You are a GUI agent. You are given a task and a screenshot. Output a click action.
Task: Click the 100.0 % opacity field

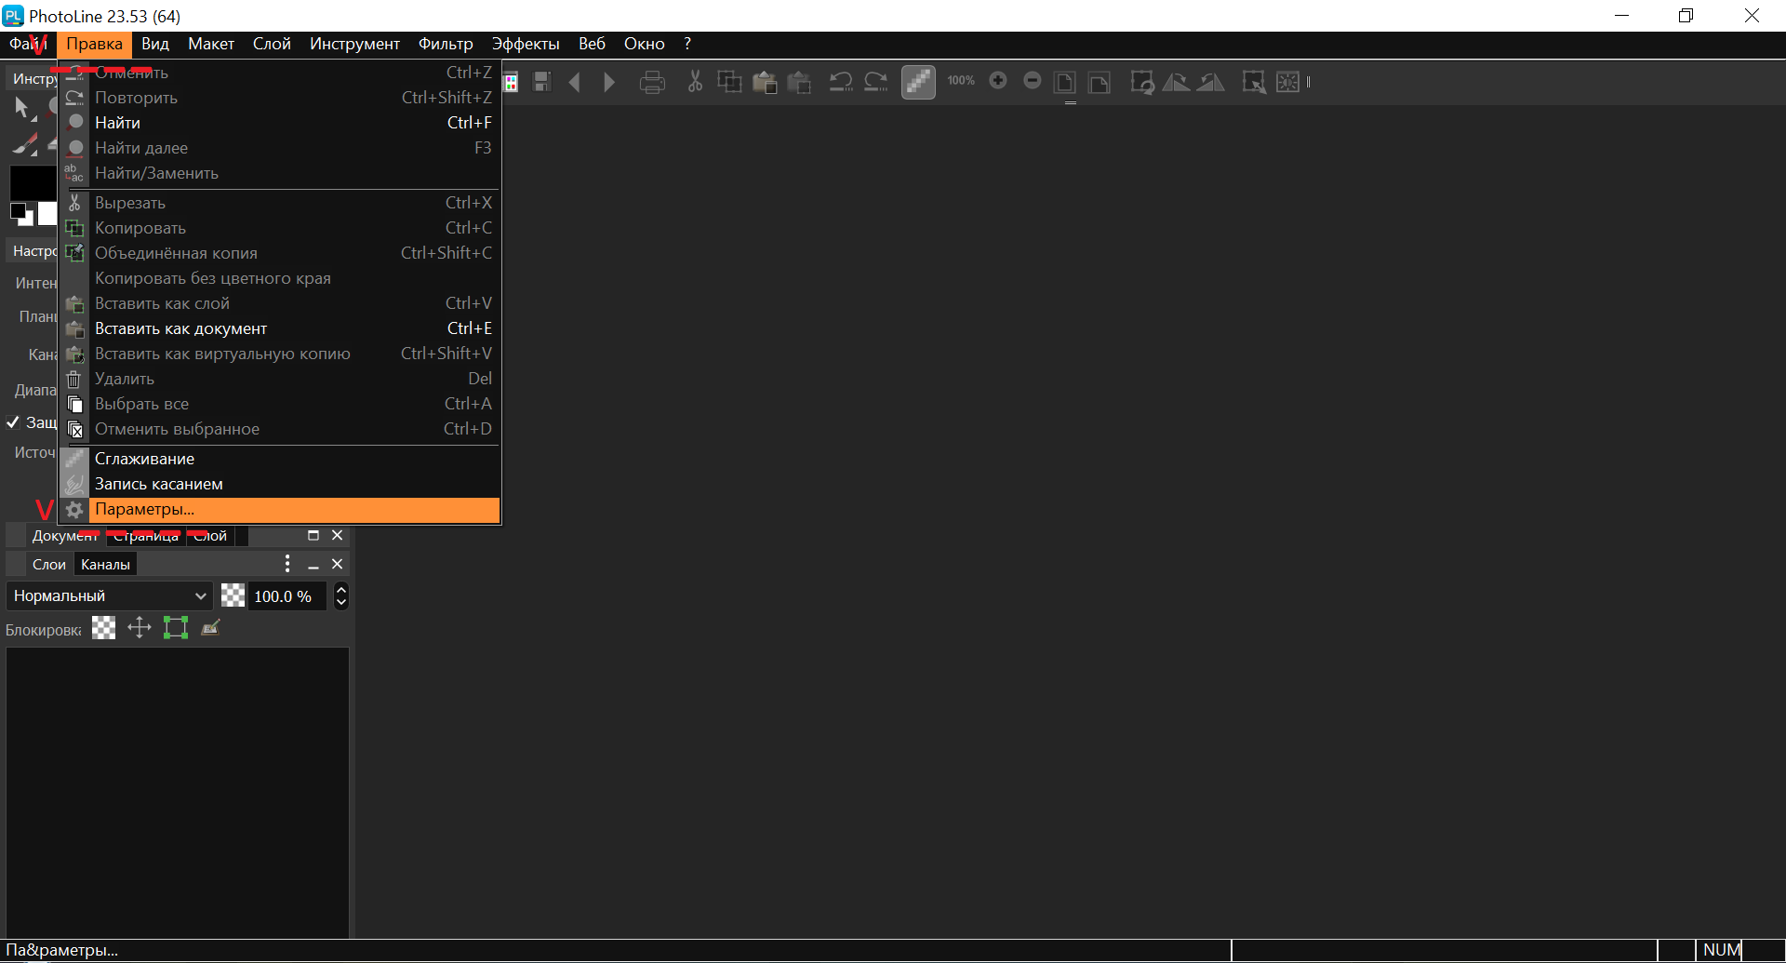283,596
